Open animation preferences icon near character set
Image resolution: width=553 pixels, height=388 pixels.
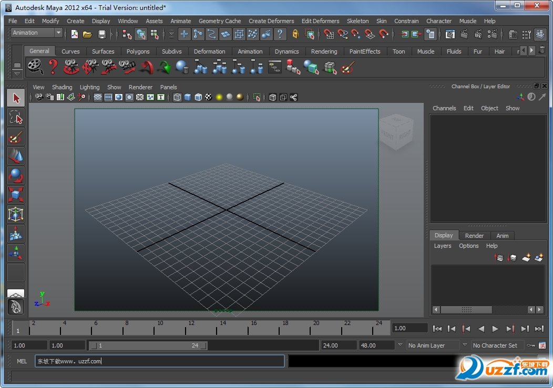click(x=542, y=345)
